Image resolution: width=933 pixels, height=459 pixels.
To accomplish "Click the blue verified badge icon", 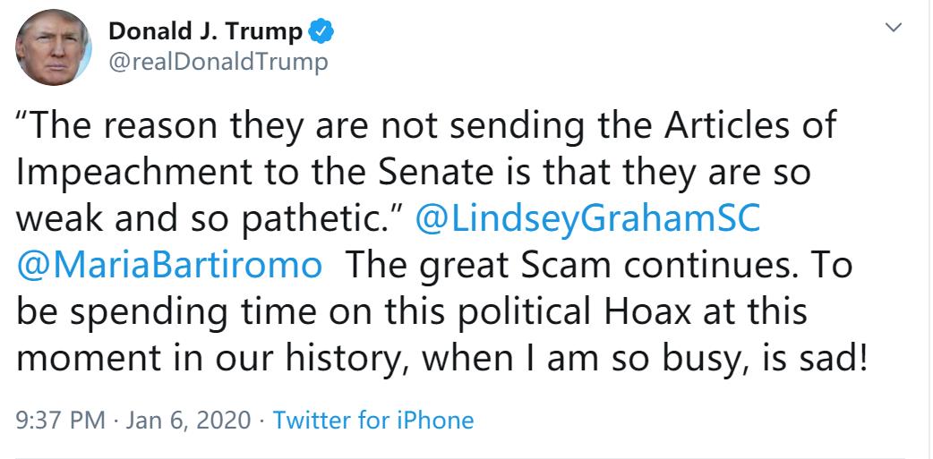I will tap(321, 33).
